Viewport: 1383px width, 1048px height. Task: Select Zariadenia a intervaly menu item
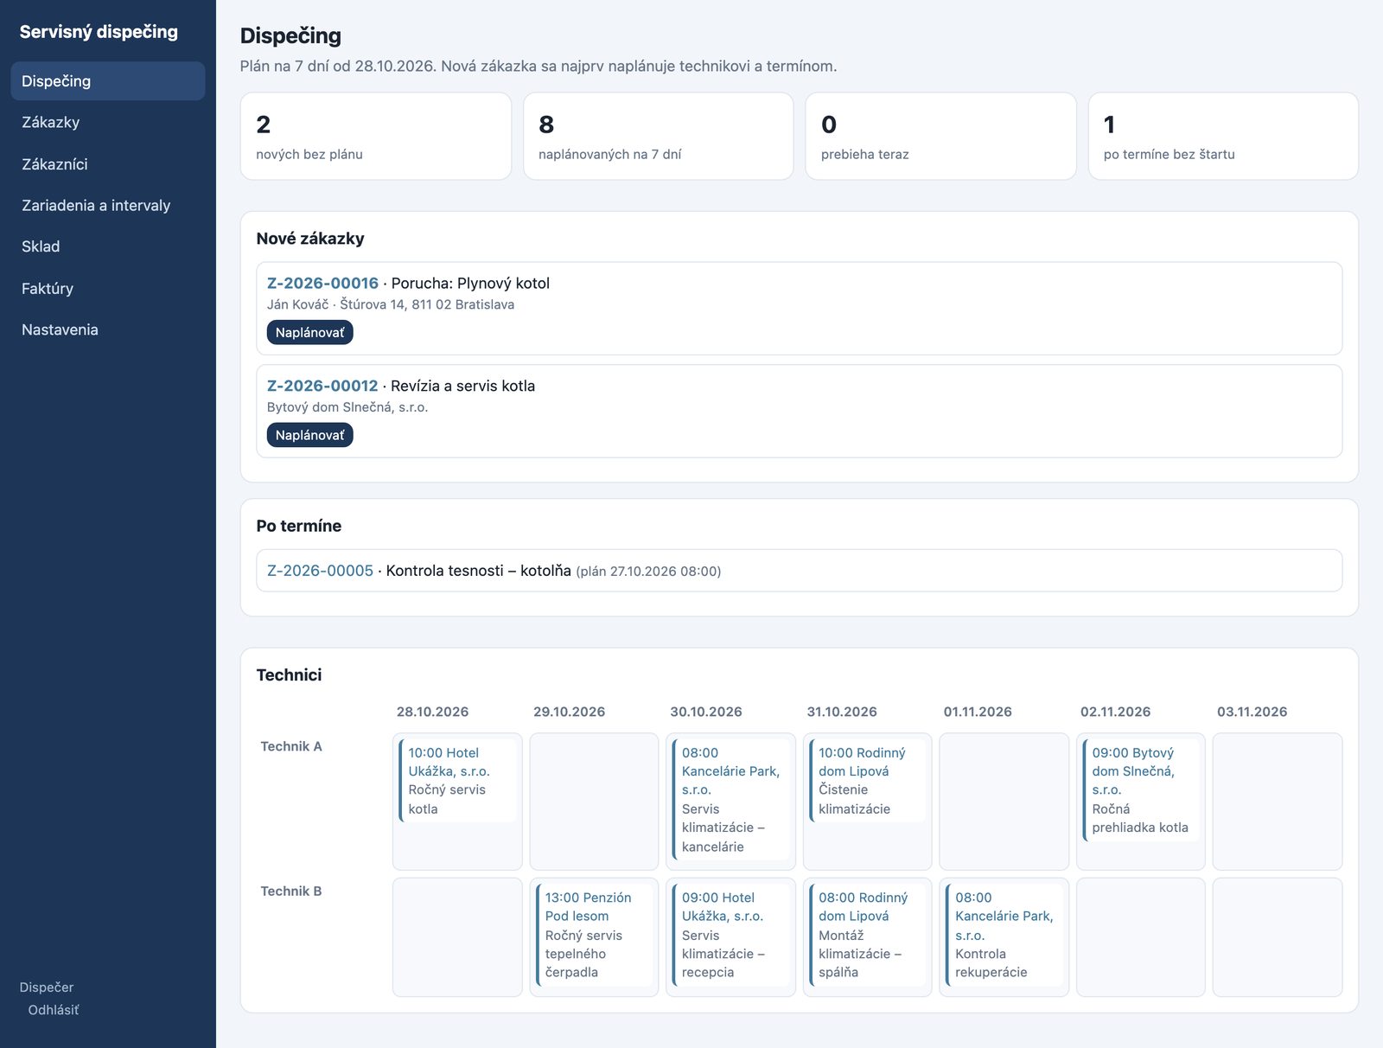(x=108, y=205)
